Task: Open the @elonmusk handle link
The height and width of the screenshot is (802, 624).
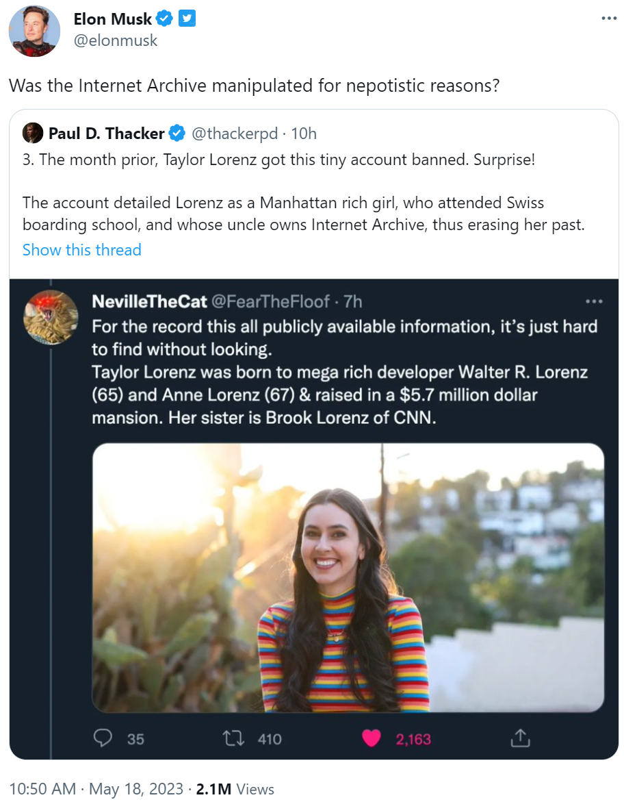Action: coord(116,40)
